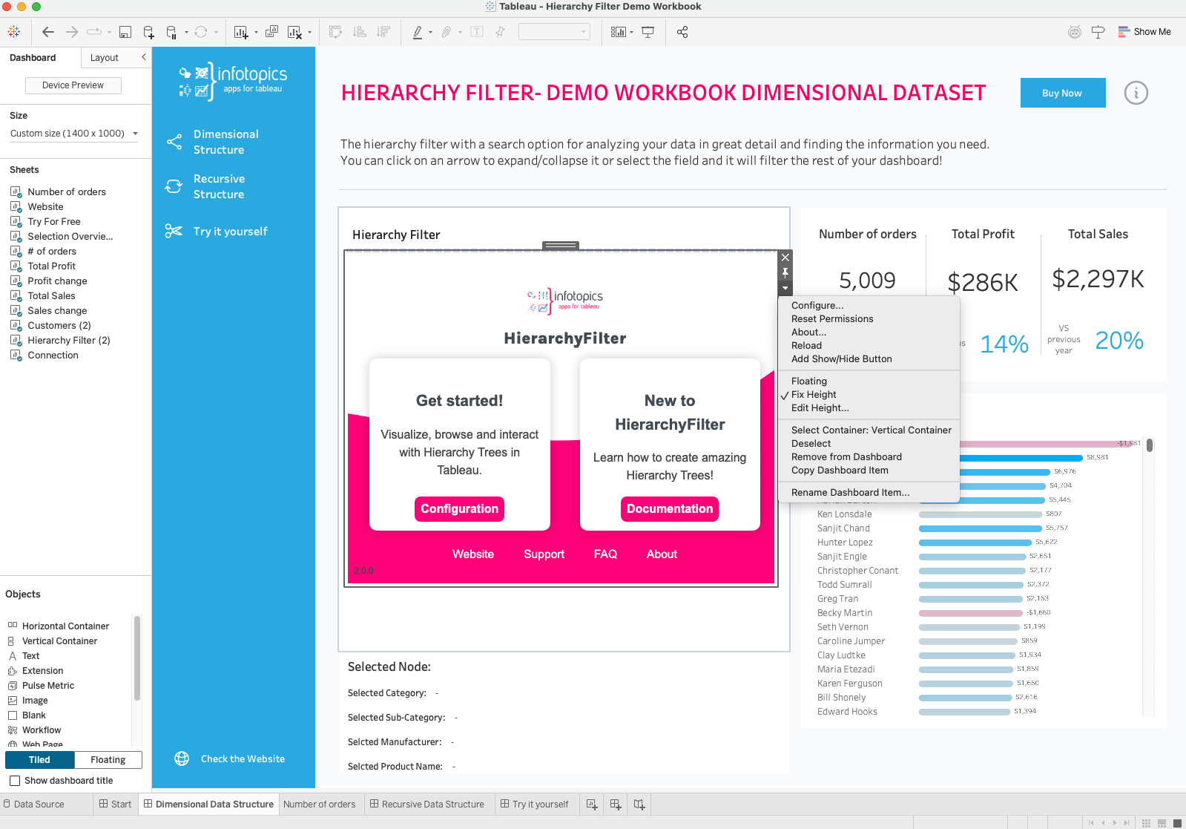The height and width of the screenshot is (829, 1186).
Task: Enable Show dashboard title checkbox
Action: (15, 781)
